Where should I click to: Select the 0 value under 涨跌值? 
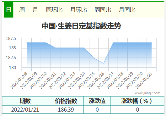click(x=97, y=110)
